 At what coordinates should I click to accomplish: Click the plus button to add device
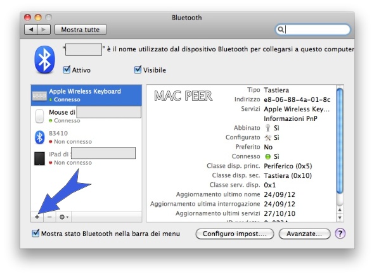click(37, 217)
